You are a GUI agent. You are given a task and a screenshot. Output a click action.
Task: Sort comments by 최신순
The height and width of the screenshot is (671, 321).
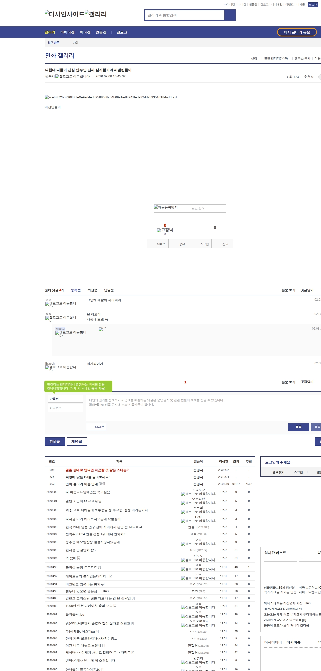click(92, 290)
